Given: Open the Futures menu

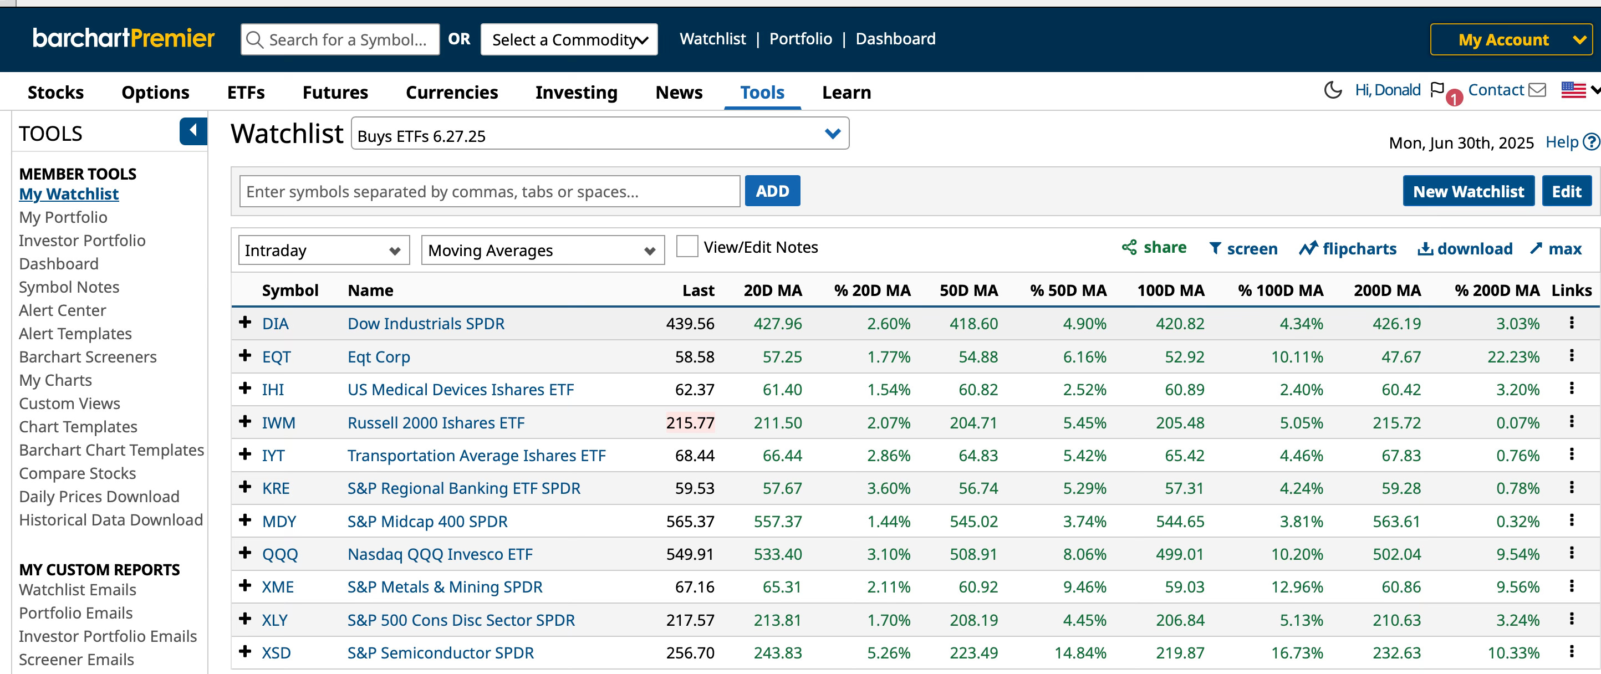Looking at the screenshot, I should pyautogui.click(x=335, y=92).
